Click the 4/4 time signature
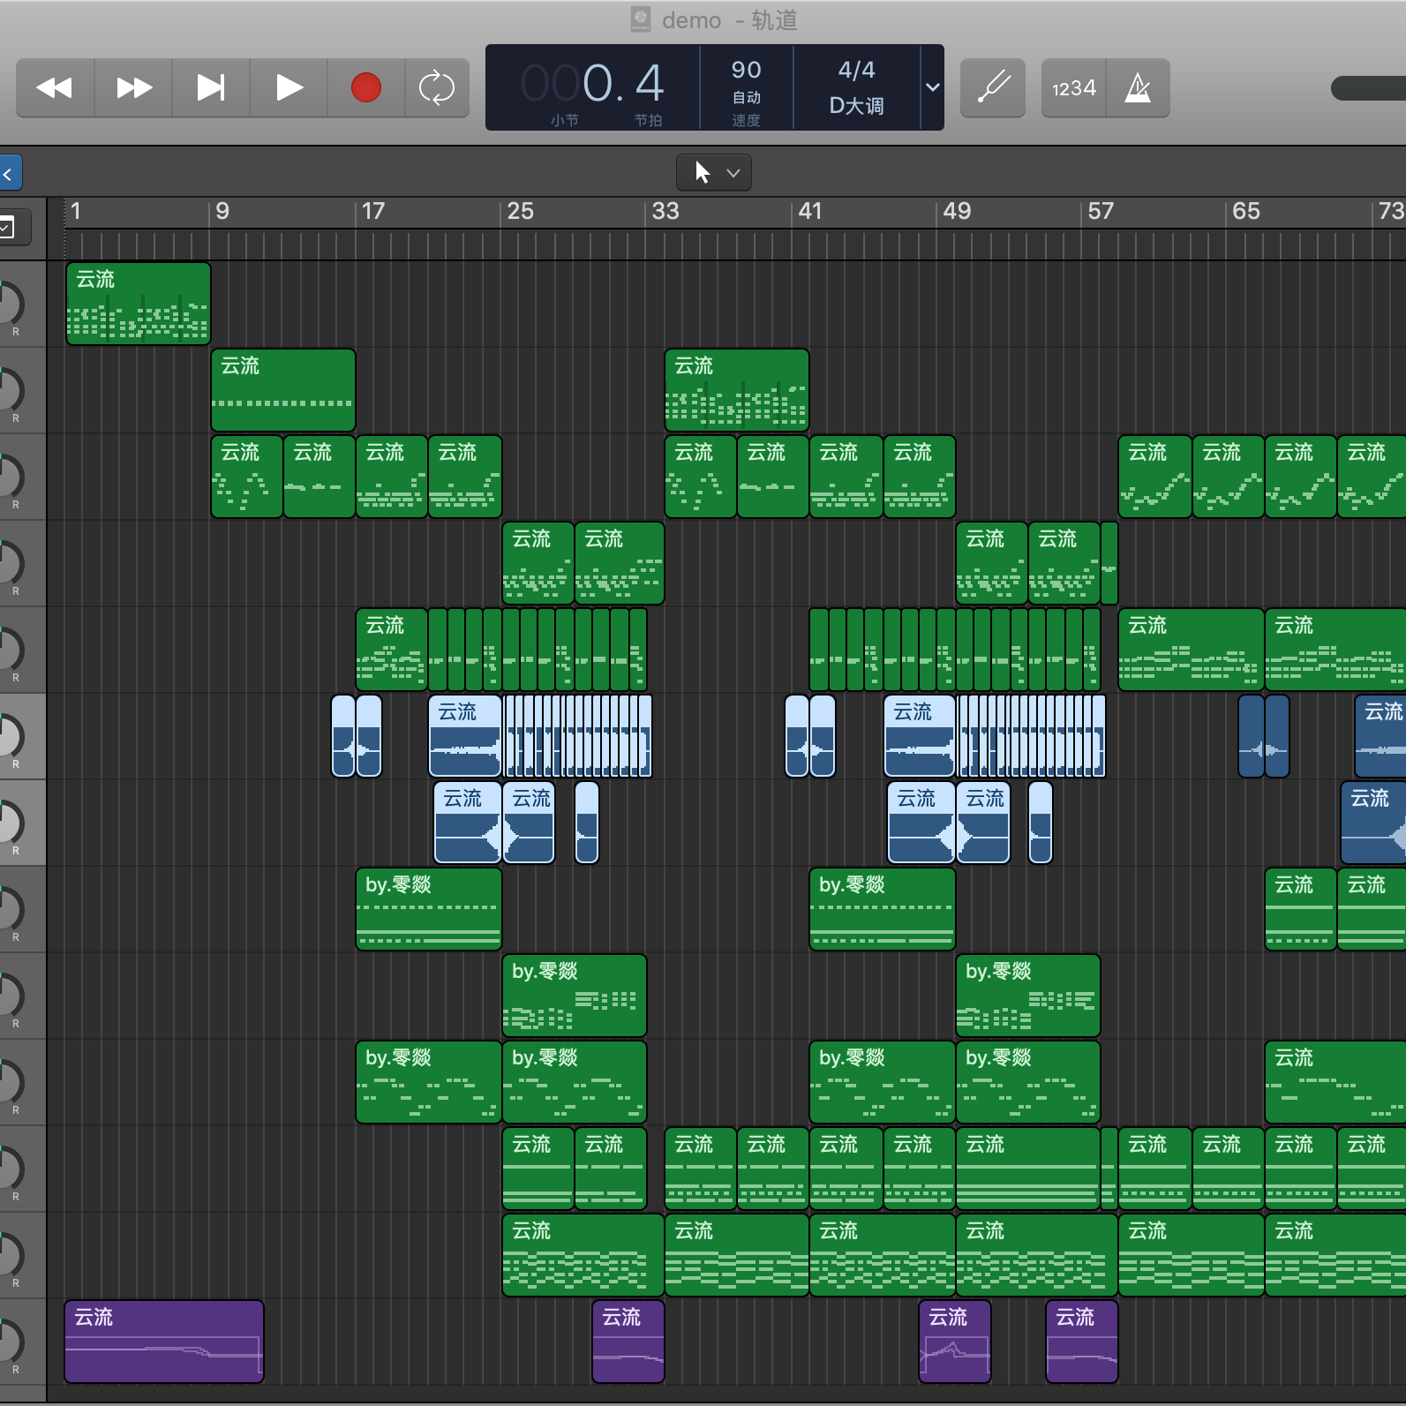This screenshot has height=1406, width=1406. click(856, 70)
